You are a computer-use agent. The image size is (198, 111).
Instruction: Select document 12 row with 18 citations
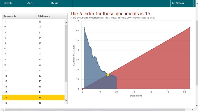[33, 81]
